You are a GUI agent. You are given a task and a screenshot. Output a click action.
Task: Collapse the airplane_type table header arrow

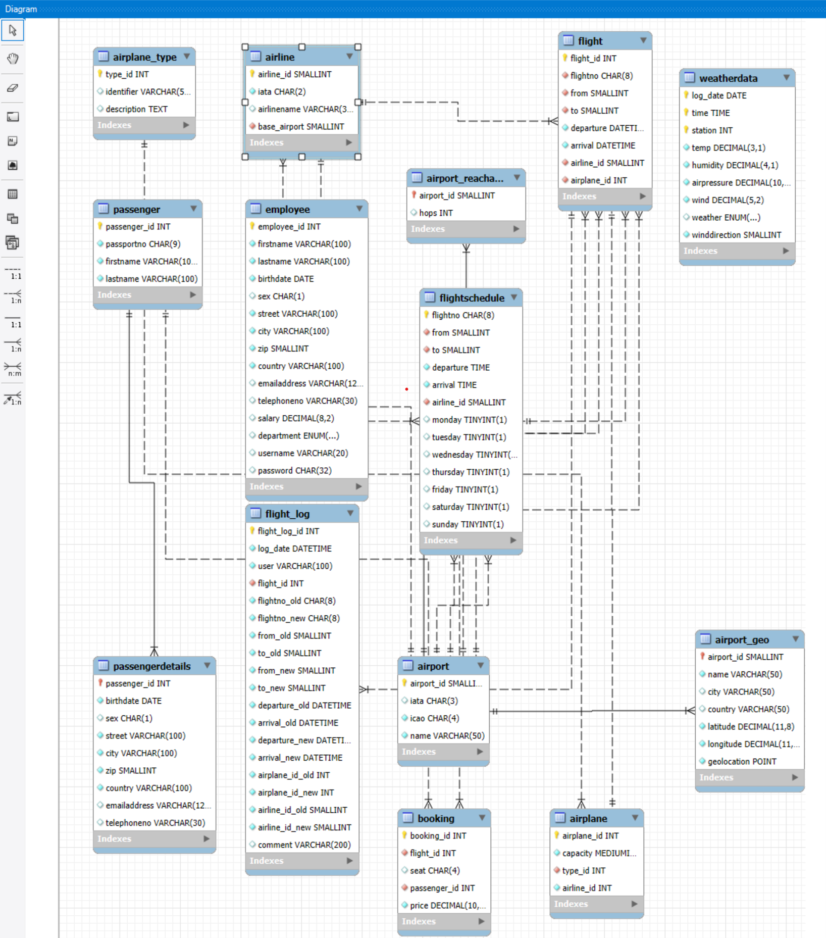[x=187, y=57]
